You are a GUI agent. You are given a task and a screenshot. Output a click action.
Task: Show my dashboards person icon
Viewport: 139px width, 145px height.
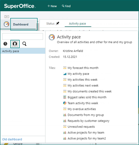tap(15, 44)
